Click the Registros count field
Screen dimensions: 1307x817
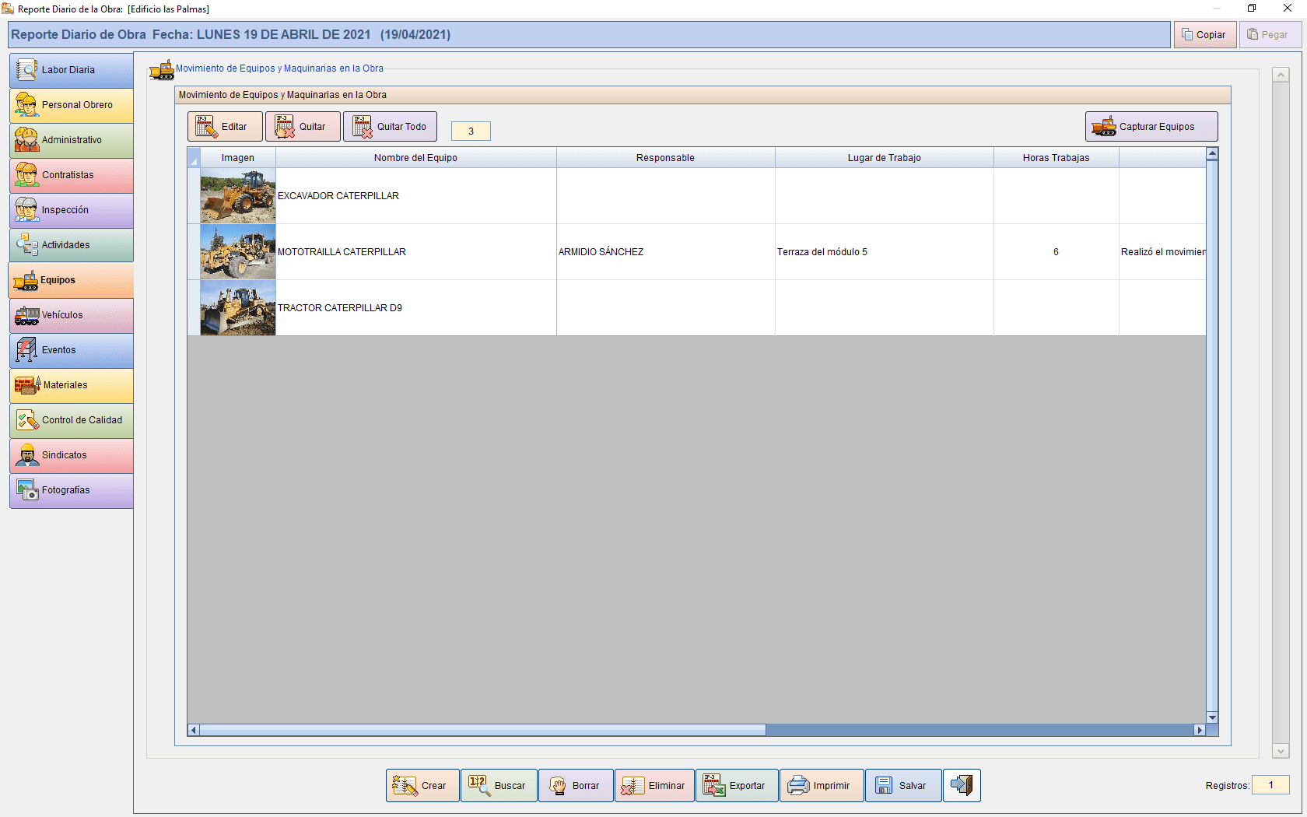pos(1272,785)
